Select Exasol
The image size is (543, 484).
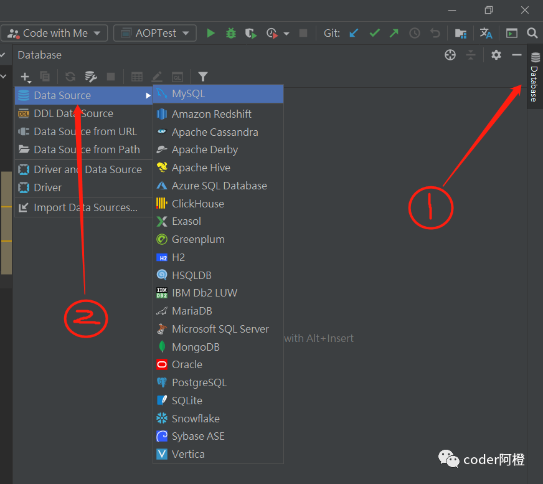[x=218, y=221]
